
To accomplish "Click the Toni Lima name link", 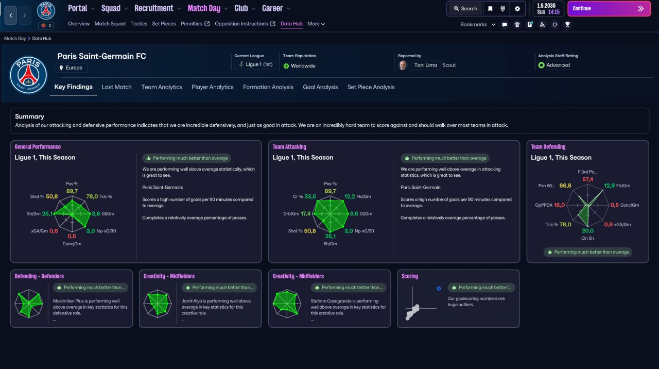I will pyautogui.click(x=425, y=65).
